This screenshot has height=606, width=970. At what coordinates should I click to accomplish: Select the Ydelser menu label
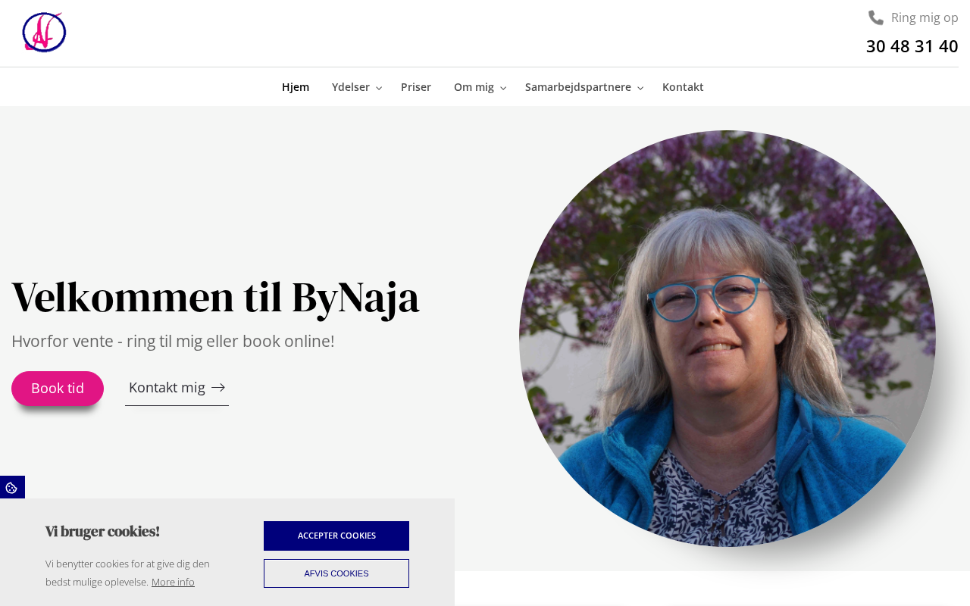point(351,87)
